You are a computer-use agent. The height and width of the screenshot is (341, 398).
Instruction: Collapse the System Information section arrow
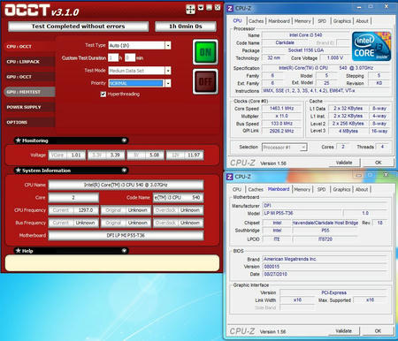pyautogui.click(x=124, y=170)
